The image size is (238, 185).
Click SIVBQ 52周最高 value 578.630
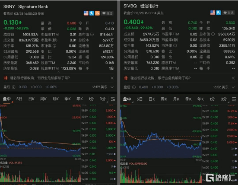coord(153,51)
